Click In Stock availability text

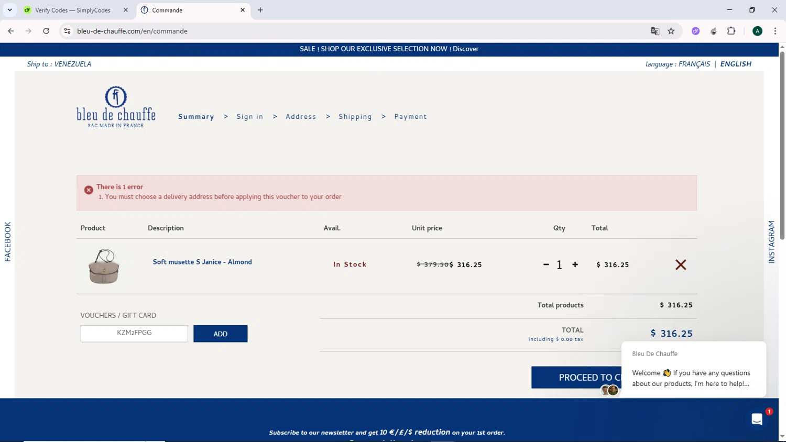pos(350,264)
